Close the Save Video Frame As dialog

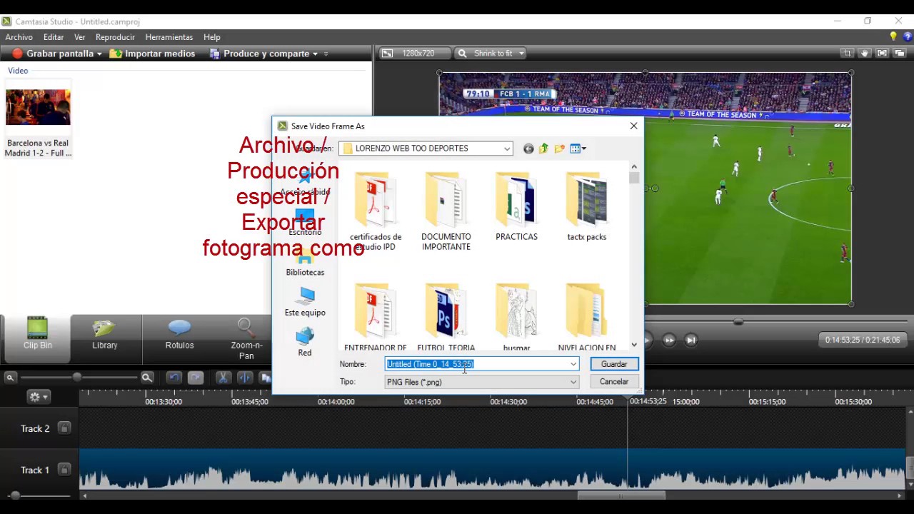coord(633,126)
